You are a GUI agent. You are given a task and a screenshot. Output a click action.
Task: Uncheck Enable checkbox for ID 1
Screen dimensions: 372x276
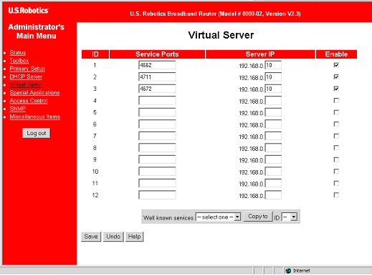tap(336, 65)
